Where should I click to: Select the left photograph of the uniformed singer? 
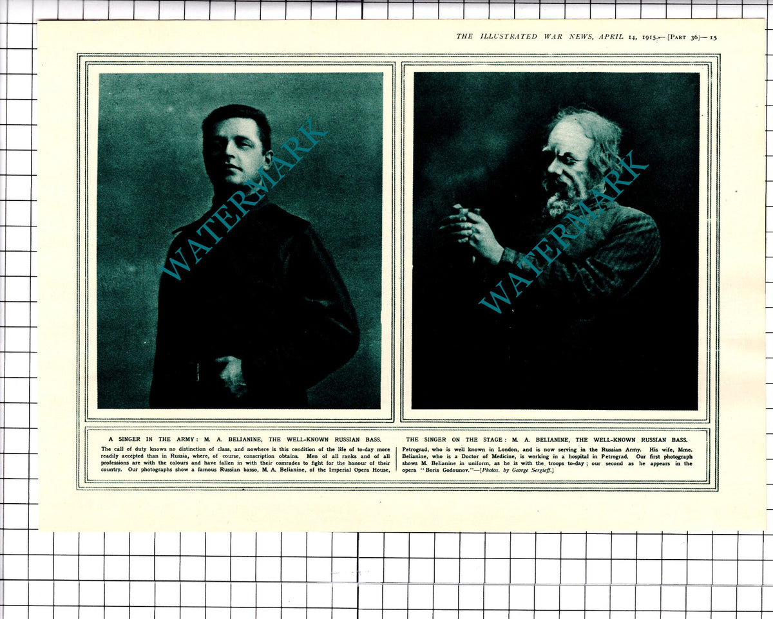(x=240, y=240)
